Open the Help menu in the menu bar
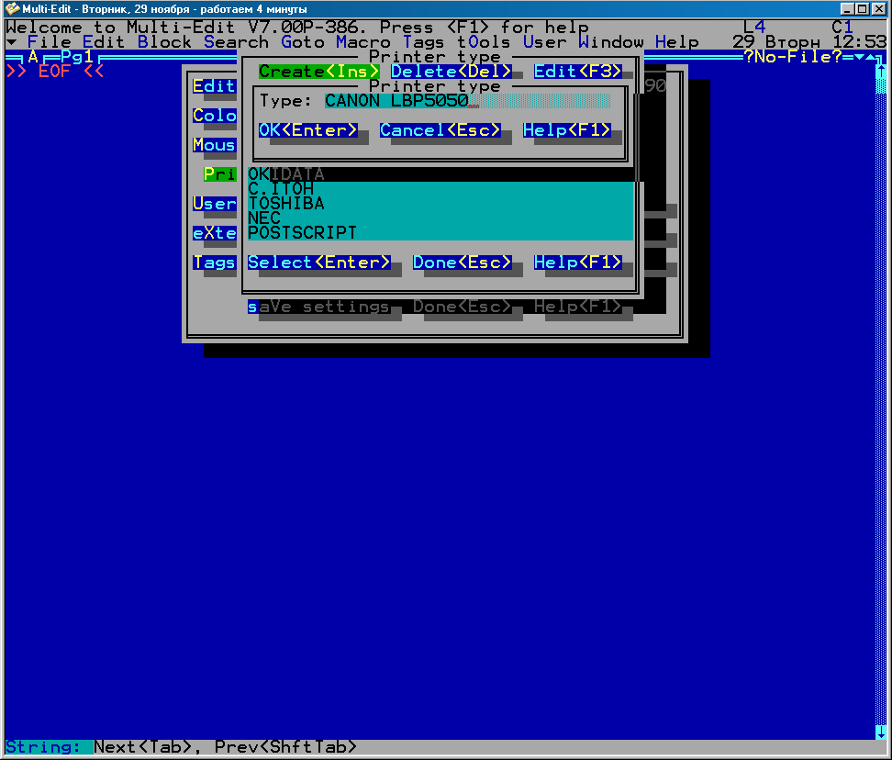The image size is (892, 760). pos(677,42)
